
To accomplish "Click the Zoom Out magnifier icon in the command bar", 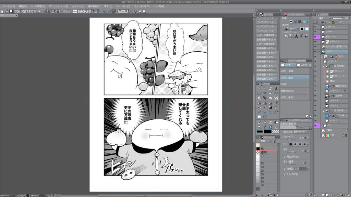I will point(144,11).
